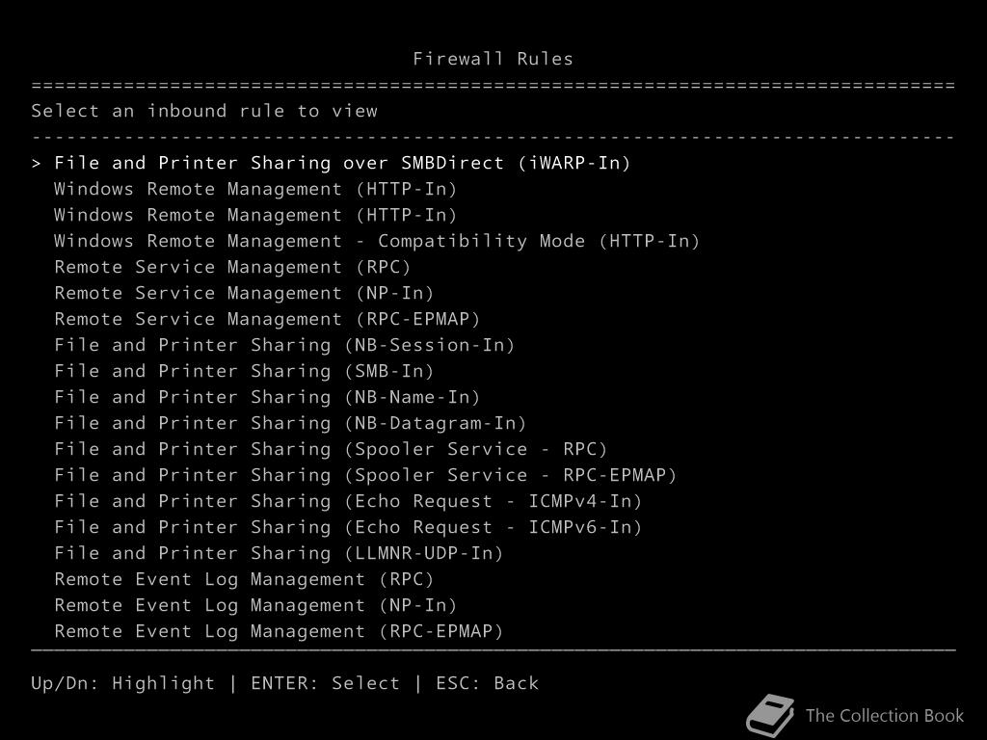Image resolution: width=987 pixels, height=740 pixels.
Task: Select File and Printer Sharing (SMB-In)
Action: point(244,371)
